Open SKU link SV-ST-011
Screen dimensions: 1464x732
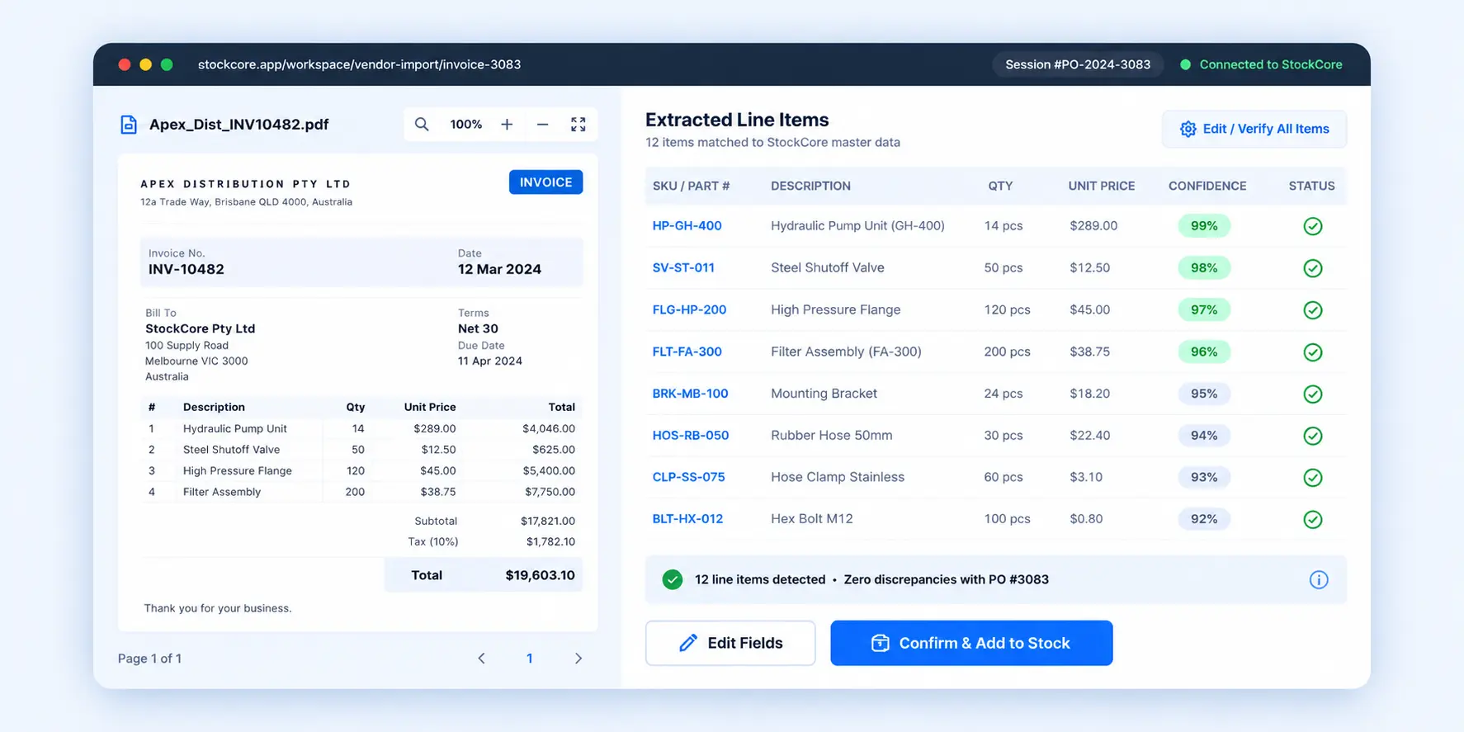683,268
